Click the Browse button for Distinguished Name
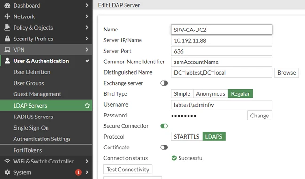 (x=287, y=73)
